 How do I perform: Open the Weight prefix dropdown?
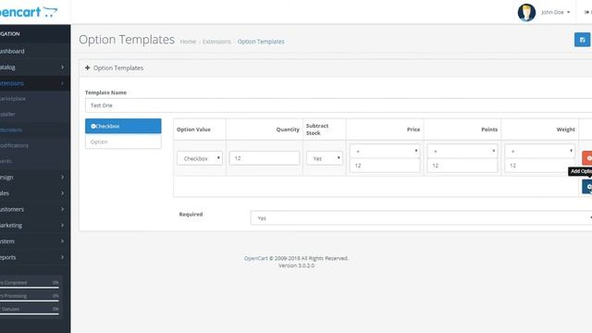click(539, 151)
